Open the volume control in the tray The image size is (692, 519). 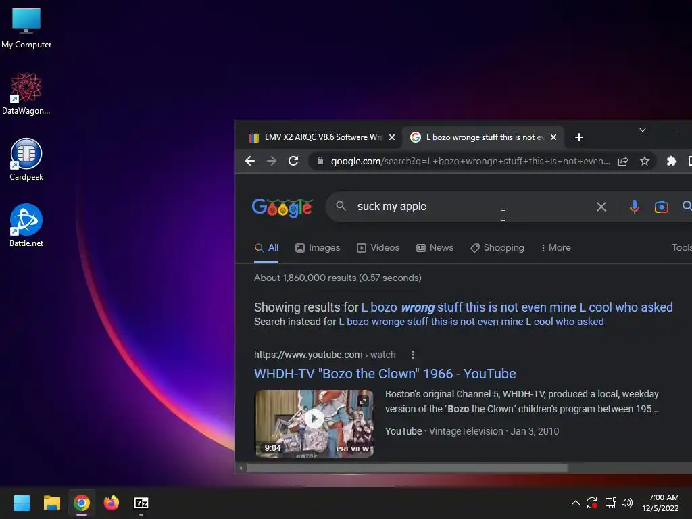[x=626, y=503]
